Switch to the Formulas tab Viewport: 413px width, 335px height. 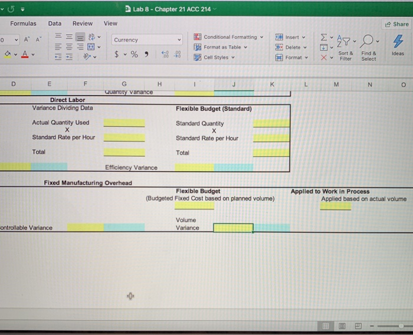coord(23,24)
